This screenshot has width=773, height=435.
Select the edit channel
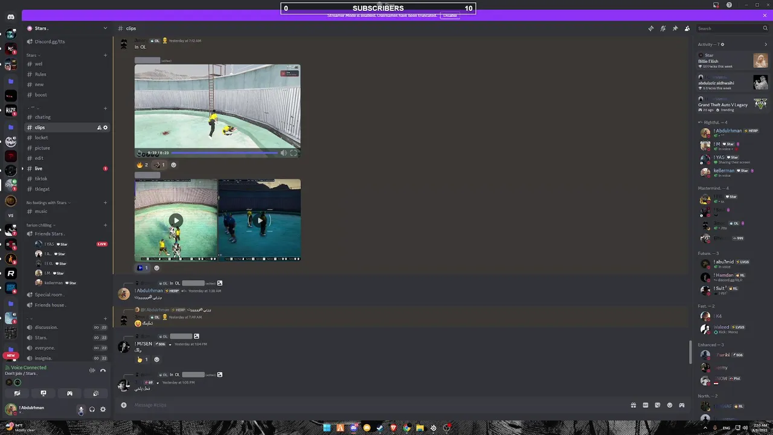66,158
